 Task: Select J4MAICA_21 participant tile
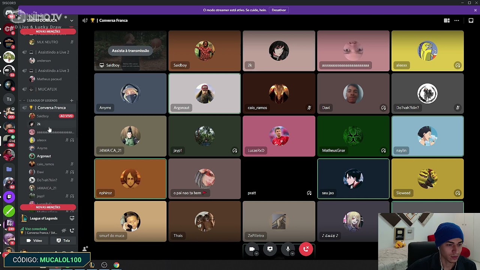(x=130, y=136)
